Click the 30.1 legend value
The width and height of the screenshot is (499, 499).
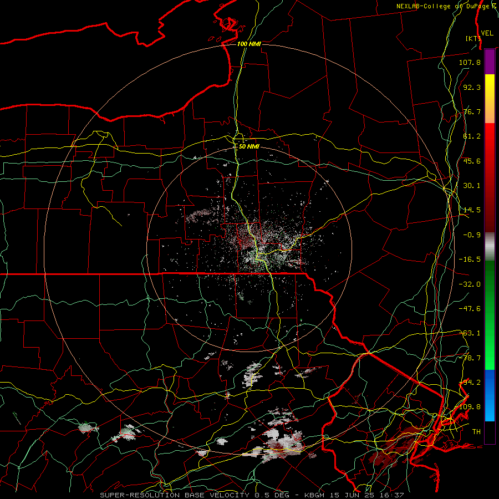(x=472, y=186)
